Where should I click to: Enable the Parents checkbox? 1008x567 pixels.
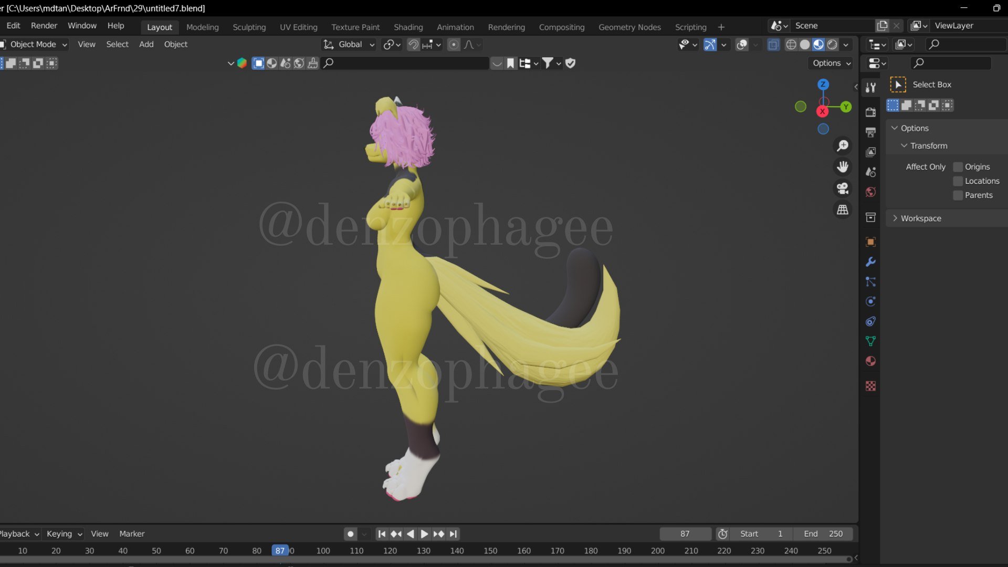[958, 195]
